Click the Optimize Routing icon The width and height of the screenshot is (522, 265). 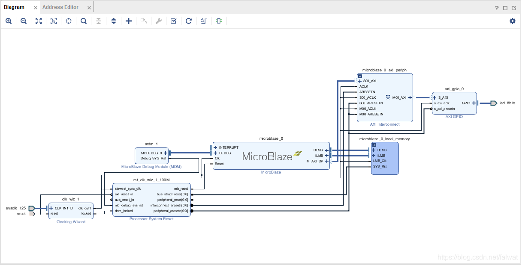coord(204,21)
